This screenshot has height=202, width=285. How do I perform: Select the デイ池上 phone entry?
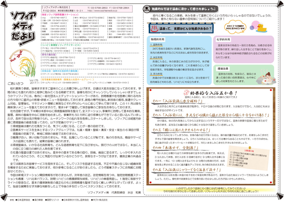(54, 48)
